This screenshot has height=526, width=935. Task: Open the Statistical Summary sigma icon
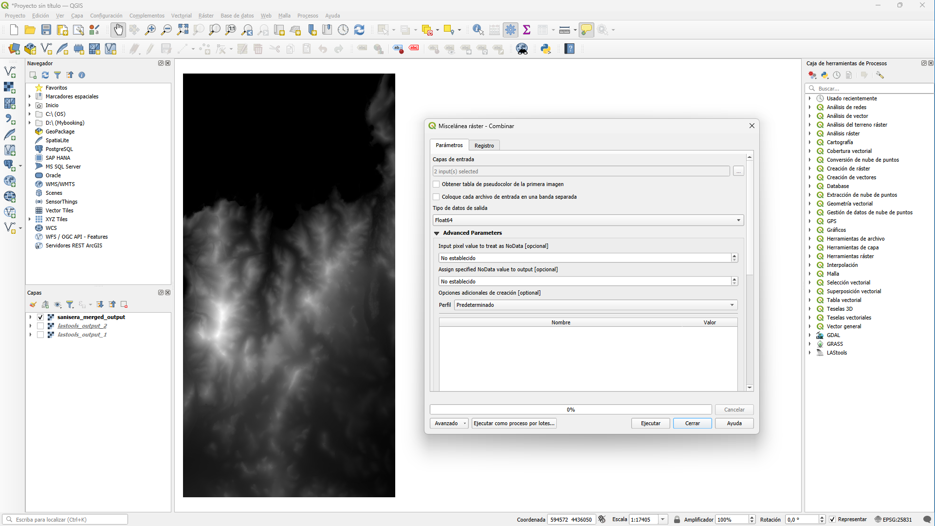[x=527, y=30]
